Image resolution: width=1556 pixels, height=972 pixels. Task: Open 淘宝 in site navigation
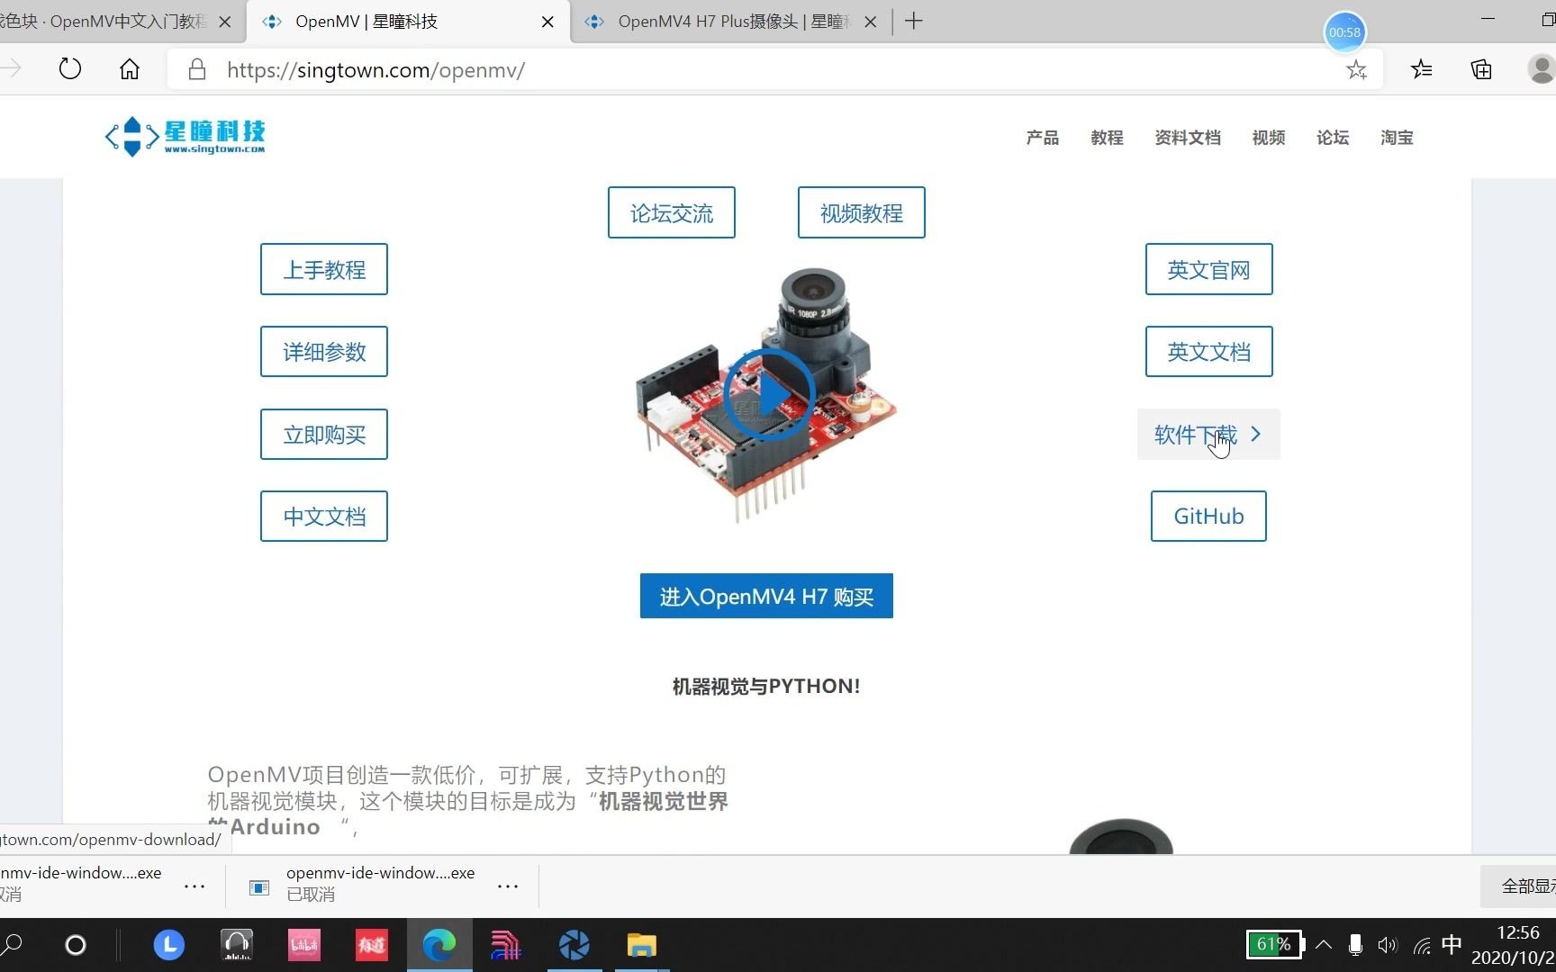coord(1397,137)
